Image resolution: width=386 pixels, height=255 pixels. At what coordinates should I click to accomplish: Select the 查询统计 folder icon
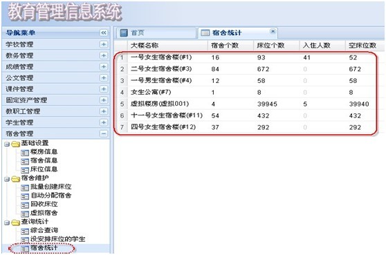tap(15, 223)
